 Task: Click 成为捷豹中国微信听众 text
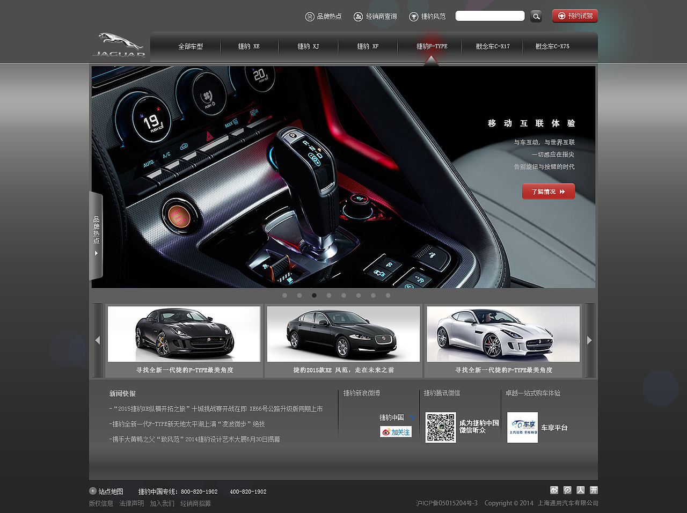[x=479, y=427]
